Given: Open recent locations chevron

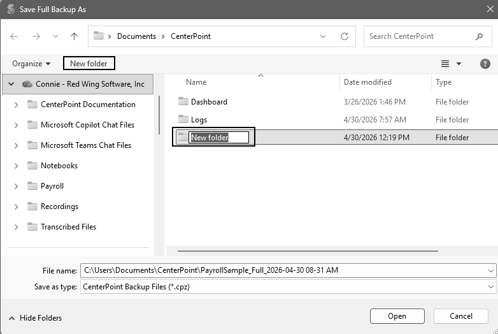Looking at the screenshot, I should [x=55, y=36].
